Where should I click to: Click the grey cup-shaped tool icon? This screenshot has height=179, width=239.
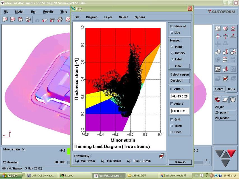[233, 100]
